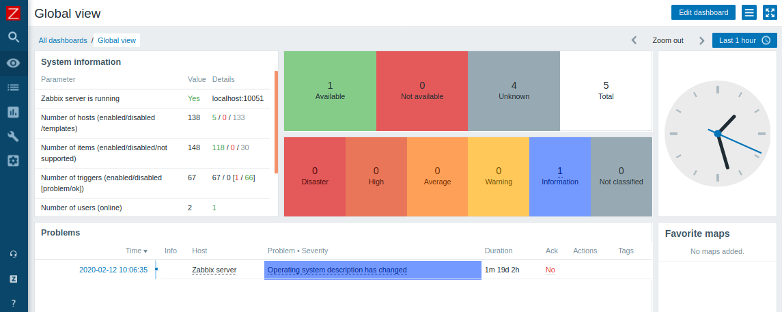
Task: Open the Configuration wrench icon menu
Action: (14, 136)
